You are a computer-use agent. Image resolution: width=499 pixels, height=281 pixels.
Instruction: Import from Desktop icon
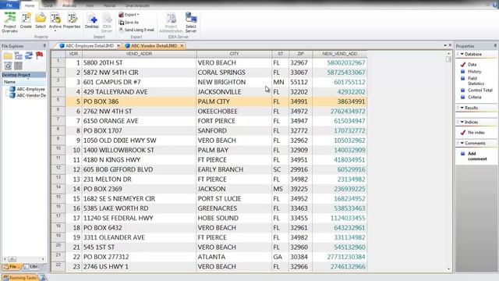pos(92,21)
